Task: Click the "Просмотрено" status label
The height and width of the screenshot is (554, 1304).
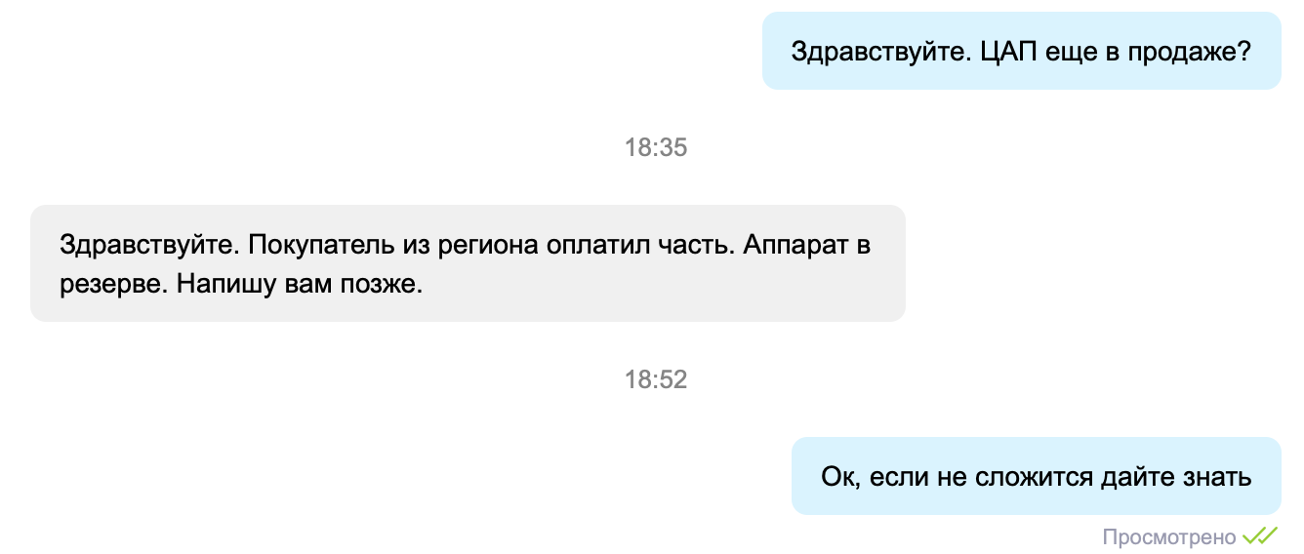Action: [x=1168, y=537]
